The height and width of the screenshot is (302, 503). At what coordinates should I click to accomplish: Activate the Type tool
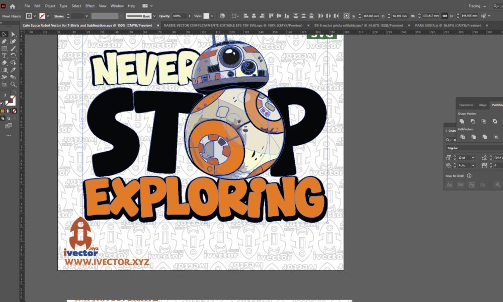click(x=4, y=55)
